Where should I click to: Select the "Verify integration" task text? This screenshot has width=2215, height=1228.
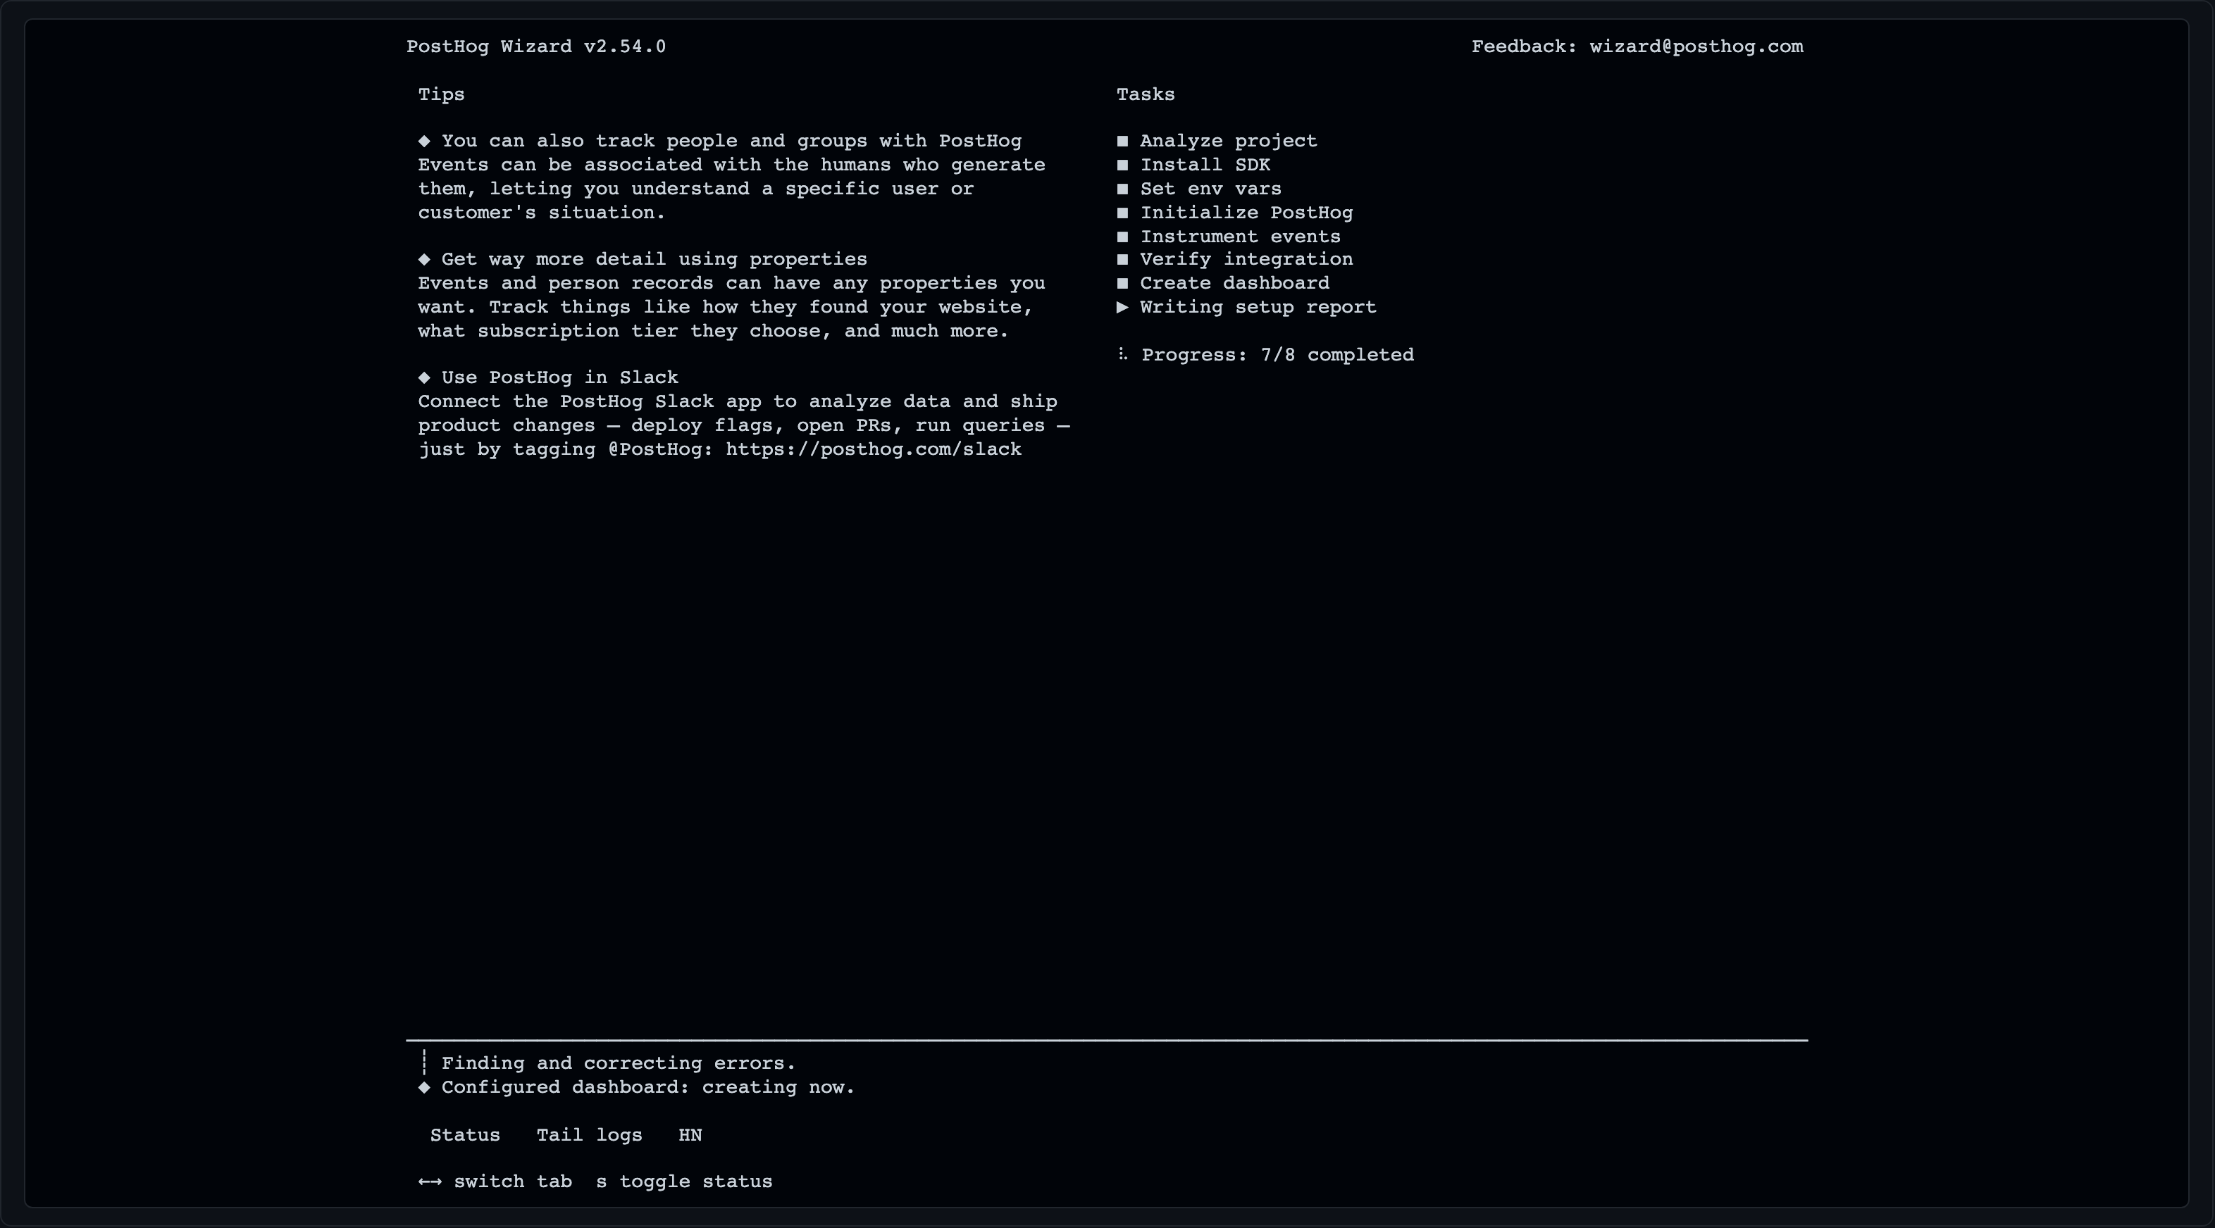1246,260
